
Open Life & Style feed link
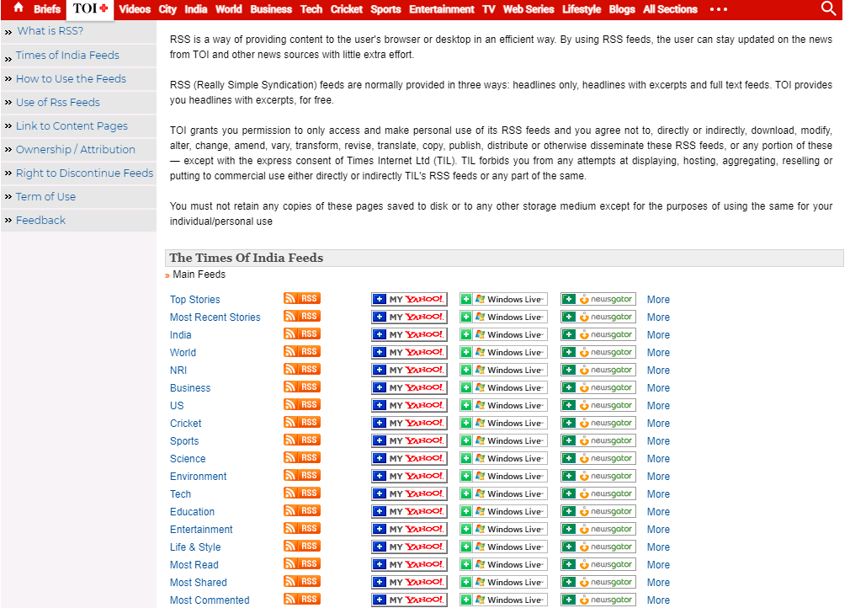[x=195, y=547]
